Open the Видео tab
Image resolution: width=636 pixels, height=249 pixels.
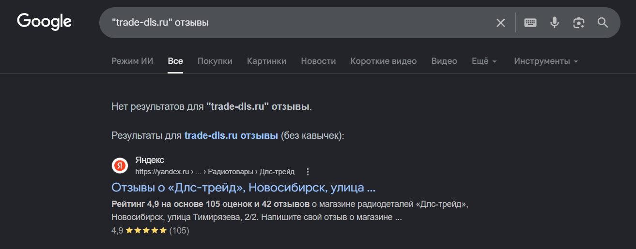pyautogui.click(x=444, y=61)
